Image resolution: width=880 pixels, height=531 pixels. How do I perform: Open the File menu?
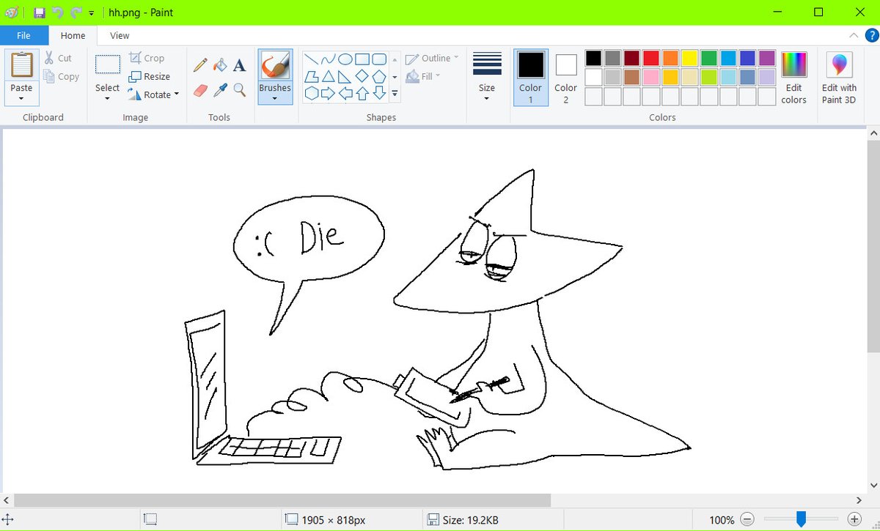(x=23, y=35)
